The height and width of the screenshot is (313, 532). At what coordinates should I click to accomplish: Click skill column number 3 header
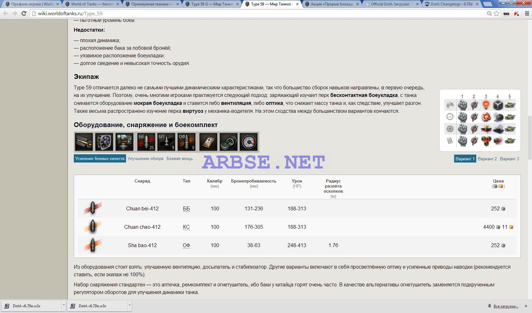[x=486, y=96]
